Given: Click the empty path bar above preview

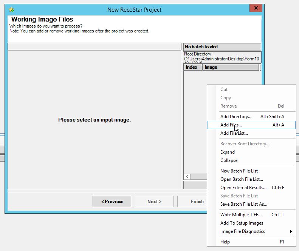Looking at the screenshot, I should [95, 47].
